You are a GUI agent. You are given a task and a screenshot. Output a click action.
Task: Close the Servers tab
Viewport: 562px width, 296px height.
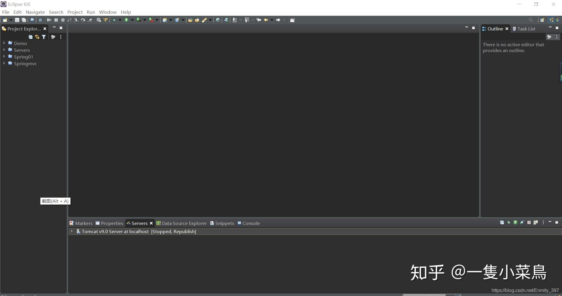pos(151,223)
